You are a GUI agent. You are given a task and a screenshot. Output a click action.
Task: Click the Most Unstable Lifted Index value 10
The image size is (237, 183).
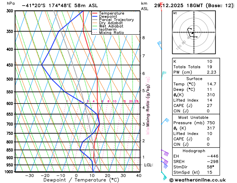tap(209, 134)
